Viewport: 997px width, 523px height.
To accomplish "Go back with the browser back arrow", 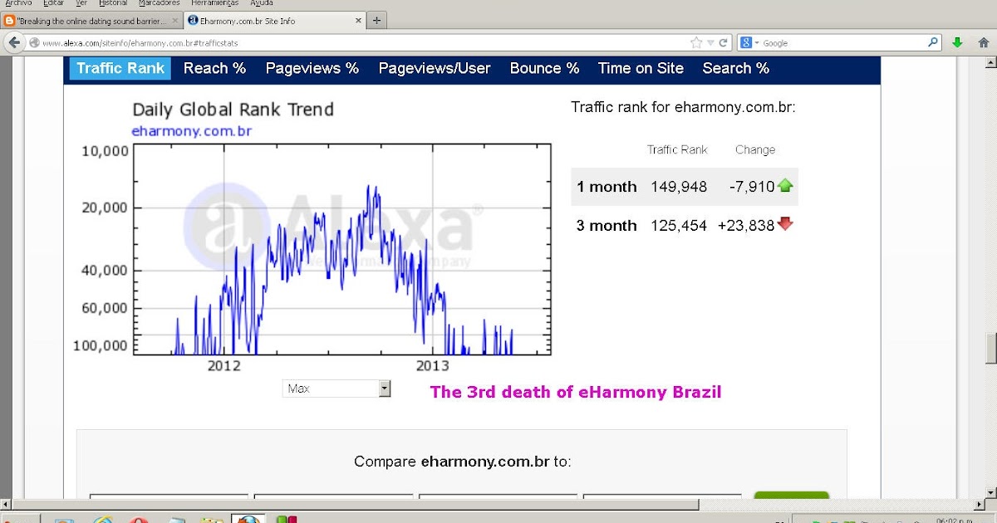I will point(14,42).
